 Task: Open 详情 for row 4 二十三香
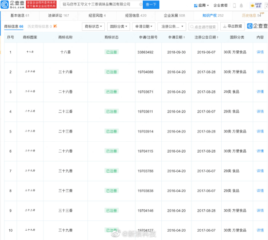point(260,111)
